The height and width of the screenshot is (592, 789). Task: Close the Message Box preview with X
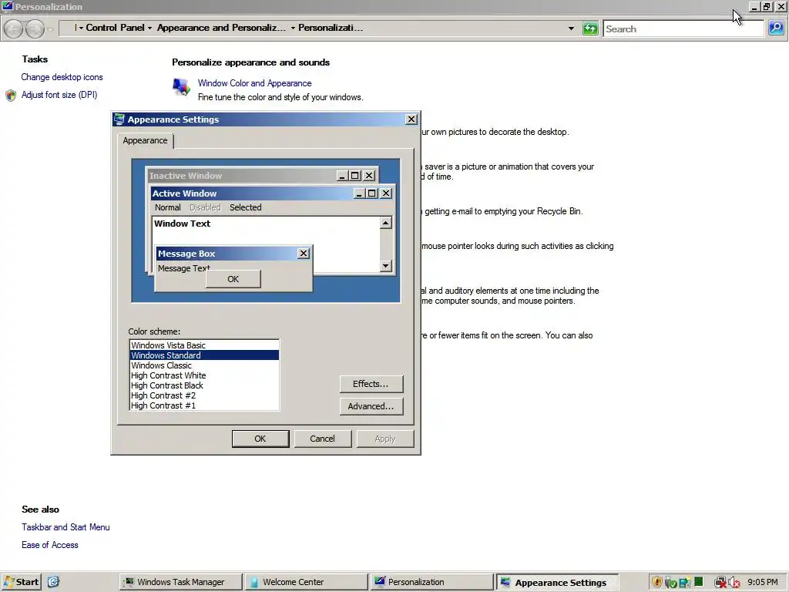click(304, 253)
